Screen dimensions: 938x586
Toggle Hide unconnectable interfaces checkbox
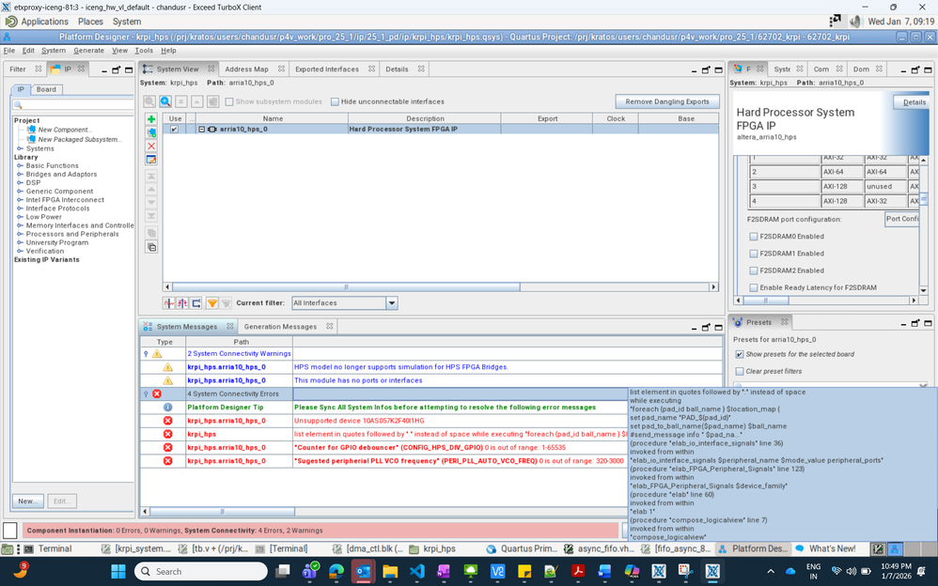pos(336,101)
